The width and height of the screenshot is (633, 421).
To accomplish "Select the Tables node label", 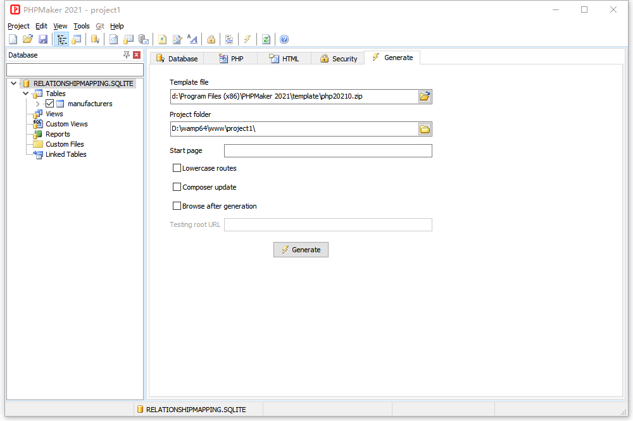I will (x=55, y=94).
